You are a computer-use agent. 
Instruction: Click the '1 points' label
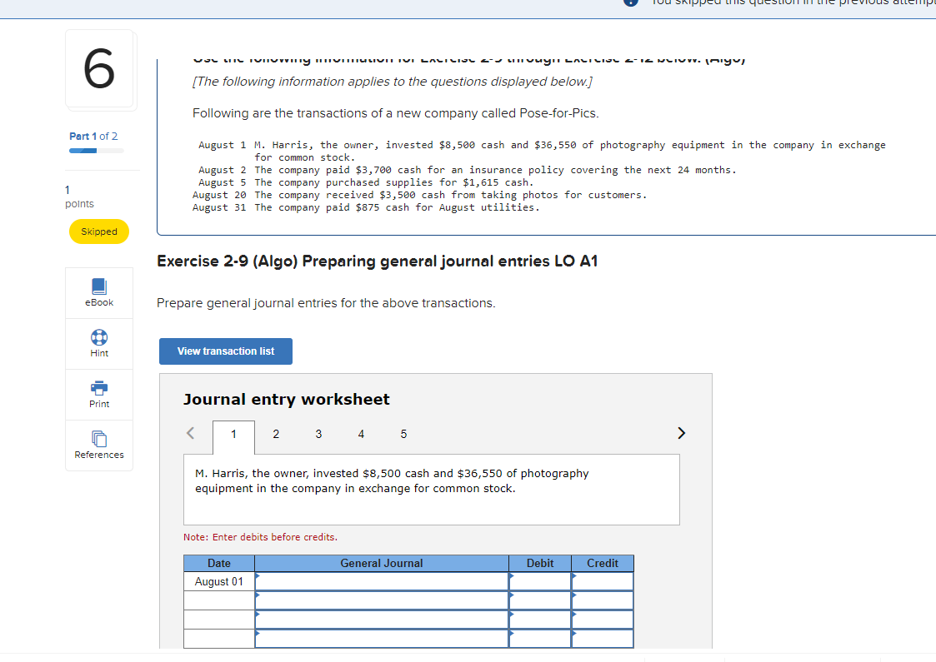click(79, 197)
